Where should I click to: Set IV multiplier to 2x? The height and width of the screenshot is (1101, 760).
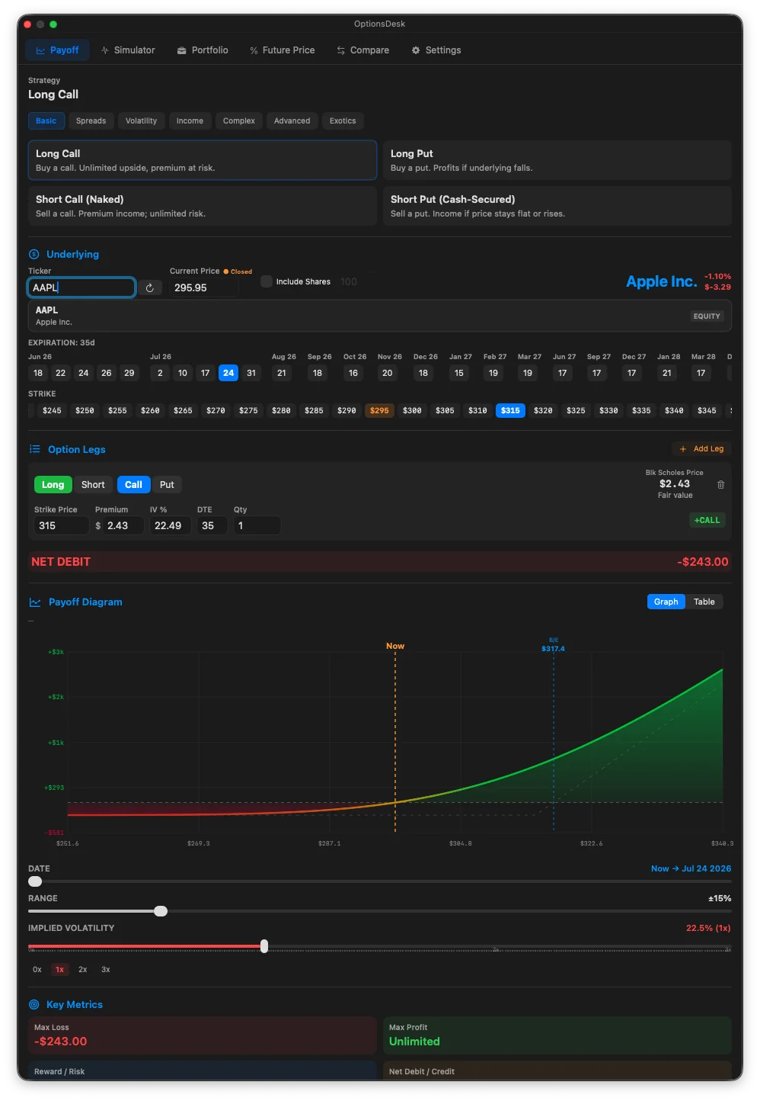[x=83, y=970]
